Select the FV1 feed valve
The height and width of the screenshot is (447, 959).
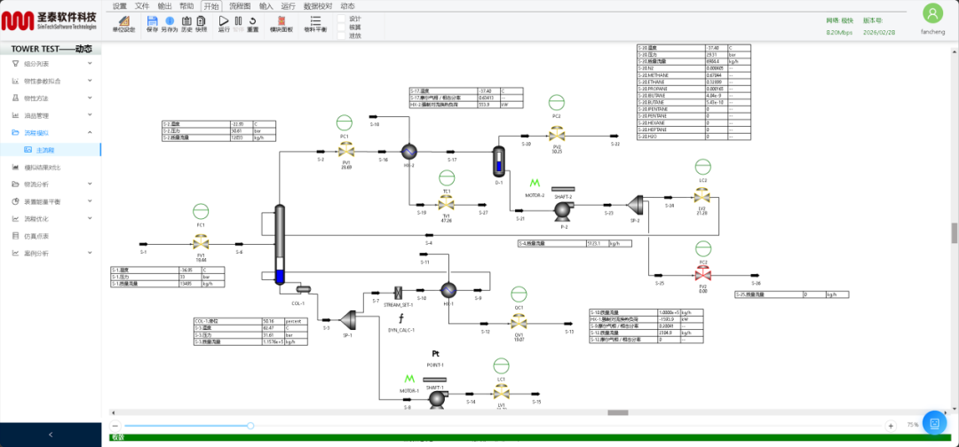201,244
